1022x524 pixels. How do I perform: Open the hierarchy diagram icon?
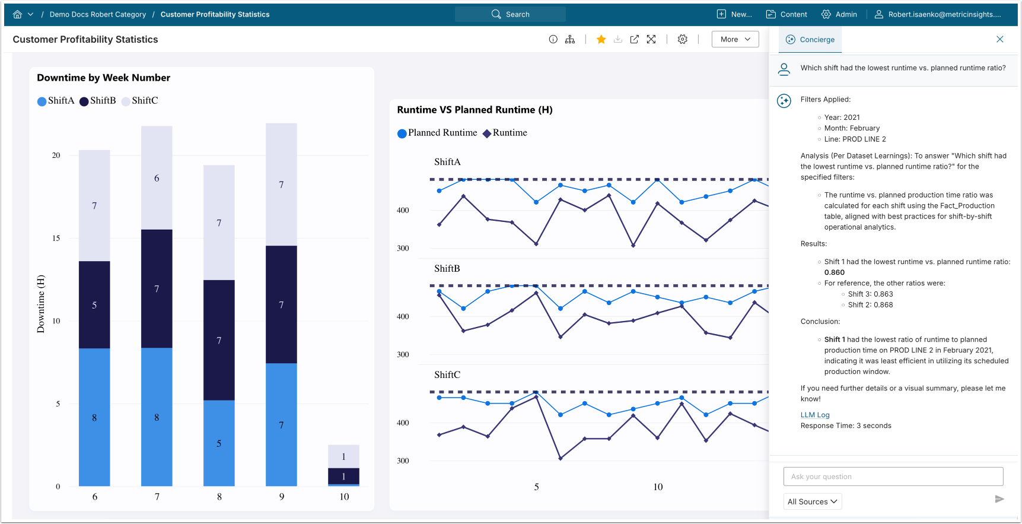570,39
